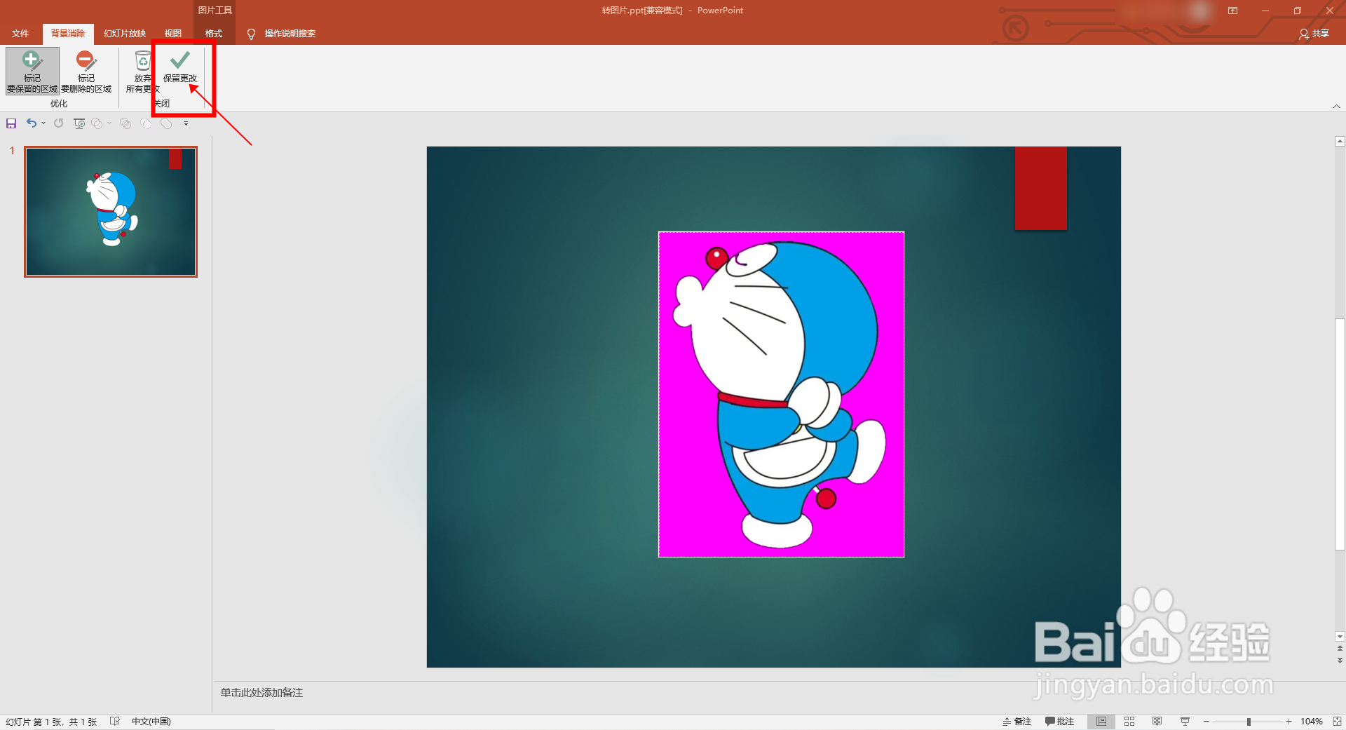1346x730 pixels.
Task: Save the presentation from quick access toolbar
Action: (x=11, y=123)
